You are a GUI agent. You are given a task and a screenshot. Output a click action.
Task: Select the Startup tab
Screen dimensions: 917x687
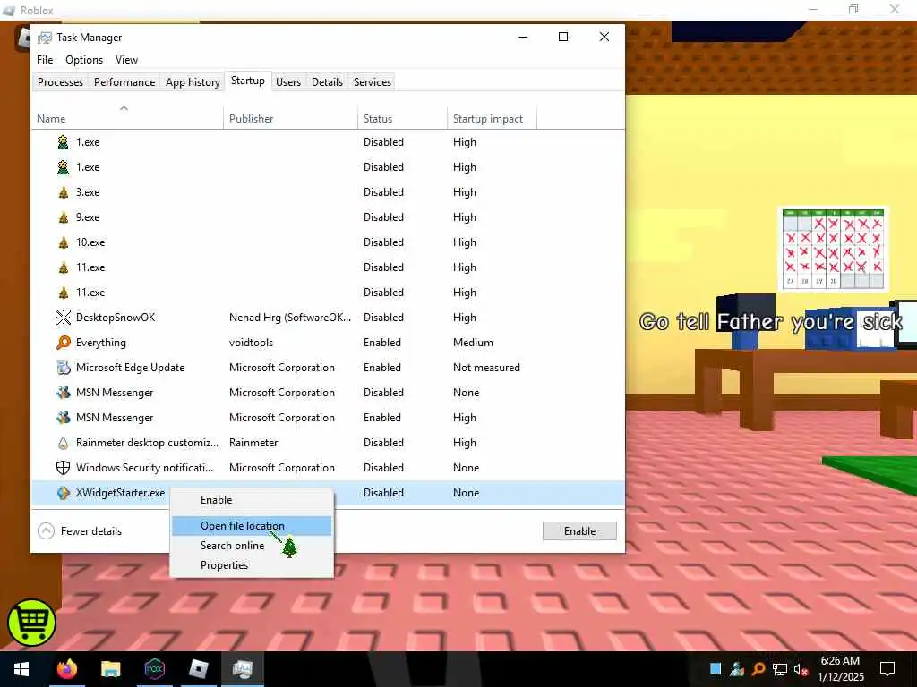248,81
